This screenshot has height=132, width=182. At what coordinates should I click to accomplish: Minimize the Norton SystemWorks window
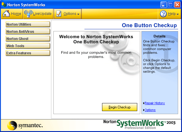point(164,4)
